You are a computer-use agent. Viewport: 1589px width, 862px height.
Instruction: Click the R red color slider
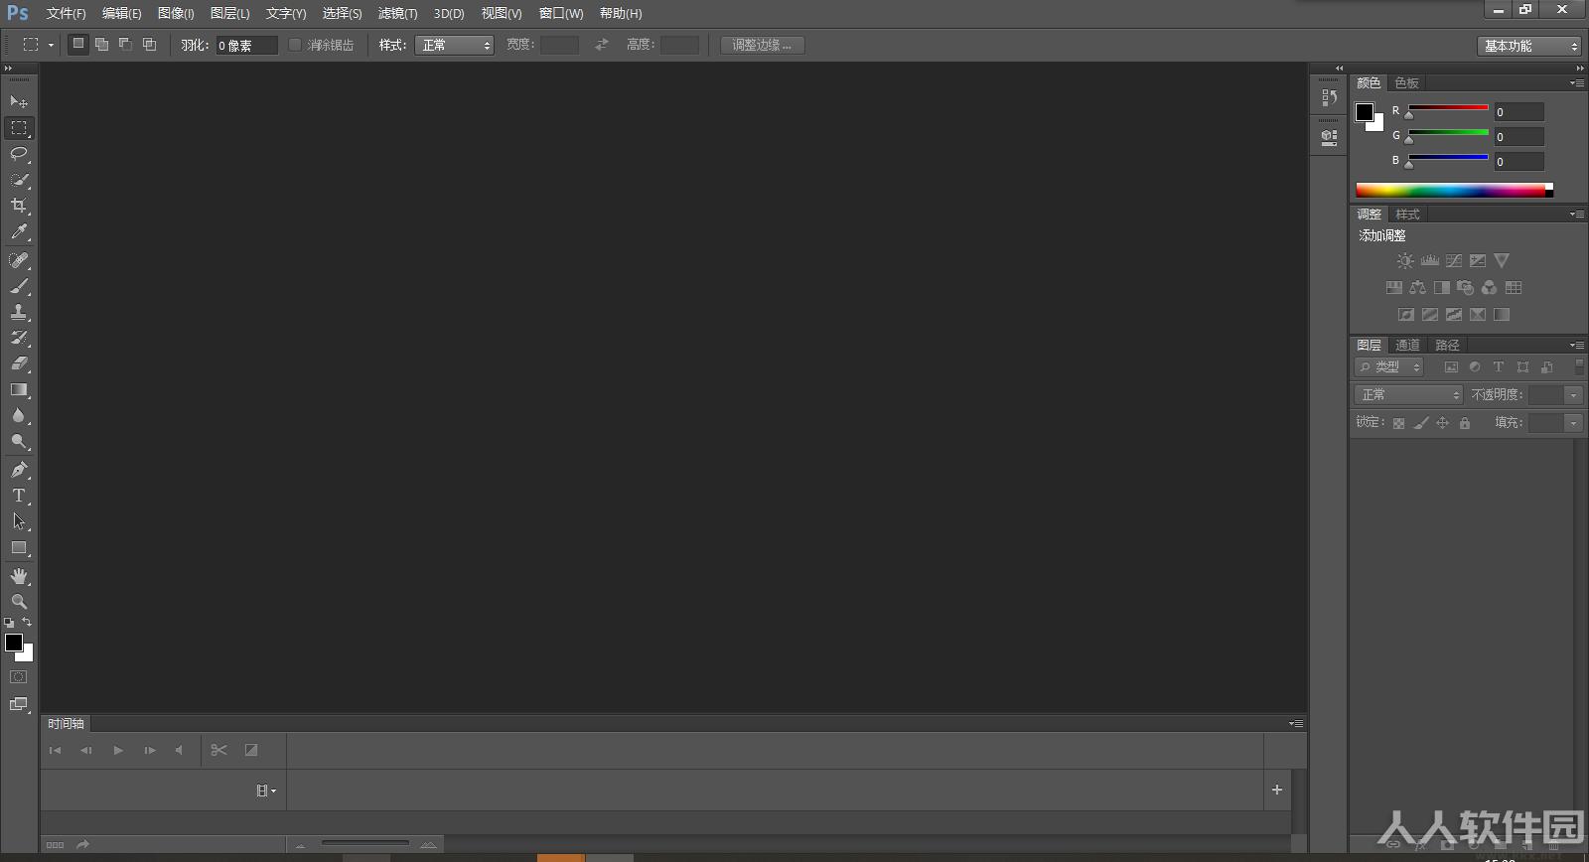click(x=1448, y=107)
